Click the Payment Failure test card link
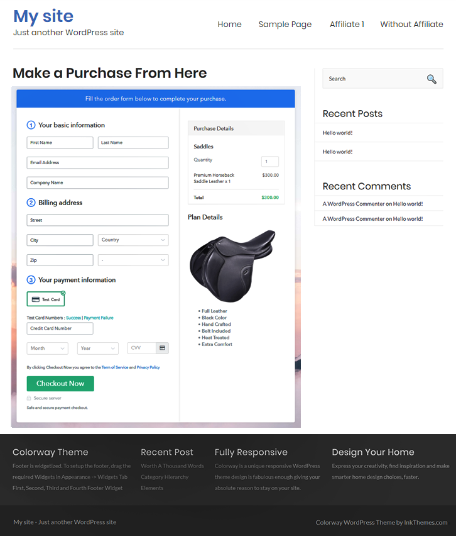 tap(99, 318)
